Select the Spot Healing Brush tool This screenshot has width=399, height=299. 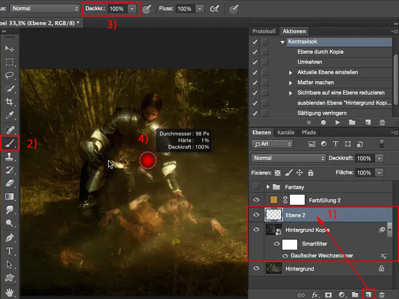[x=9, y=130]
